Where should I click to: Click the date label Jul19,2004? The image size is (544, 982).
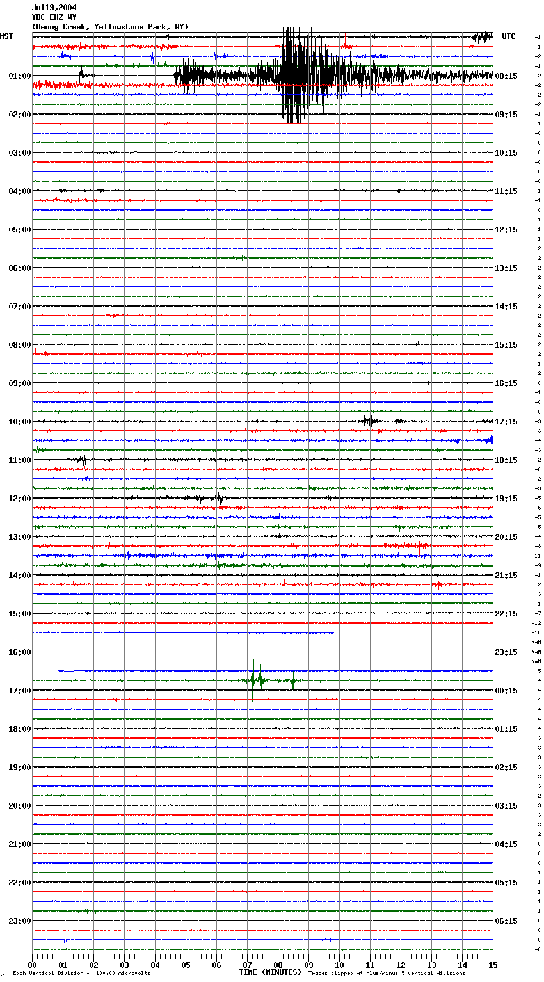54,8
